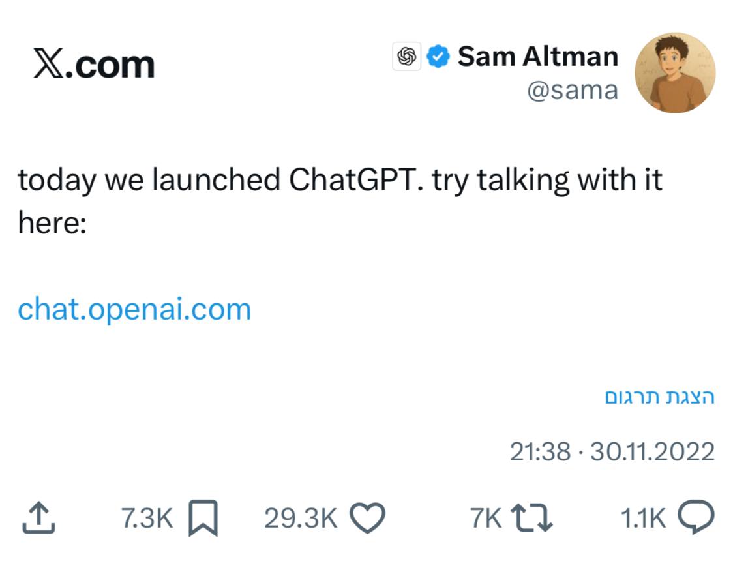Screen dimensions: 733x572
Task: Click the 30.11.2022 date
Action: (652, 451)
